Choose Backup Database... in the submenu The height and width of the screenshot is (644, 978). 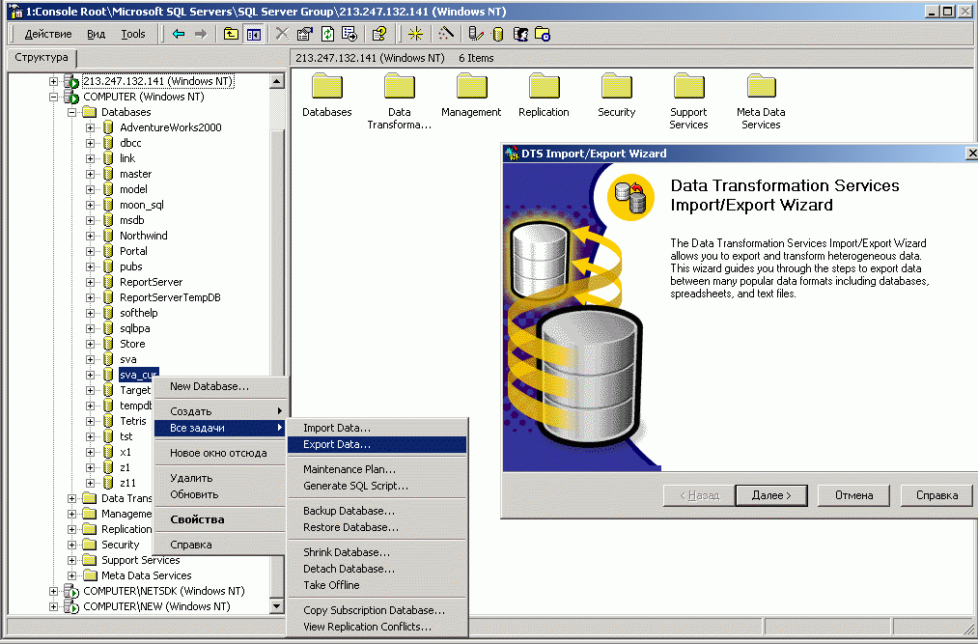pos(377,511)
